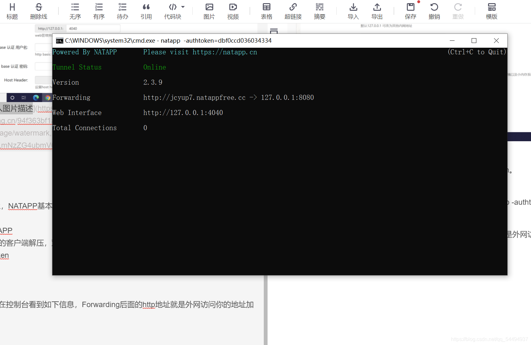Click the Forwarding sentence in the editor pane

point(127,305)
